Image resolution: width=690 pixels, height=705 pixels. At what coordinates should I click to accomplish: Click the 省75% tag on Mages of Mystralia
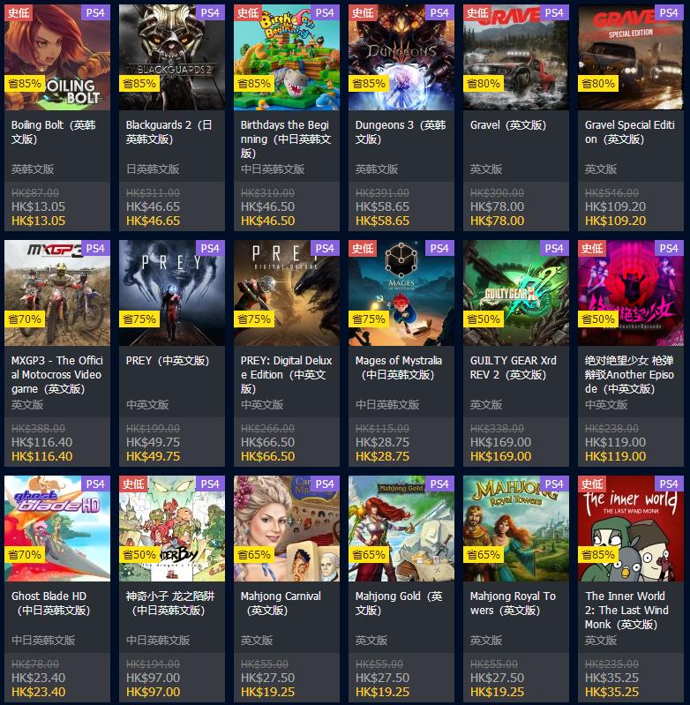point(369,319)
